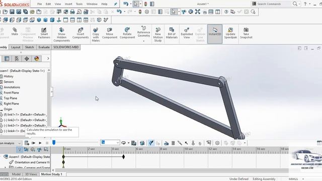Switch to the Sketch tab
322x181 pixels.
point(29,47)
